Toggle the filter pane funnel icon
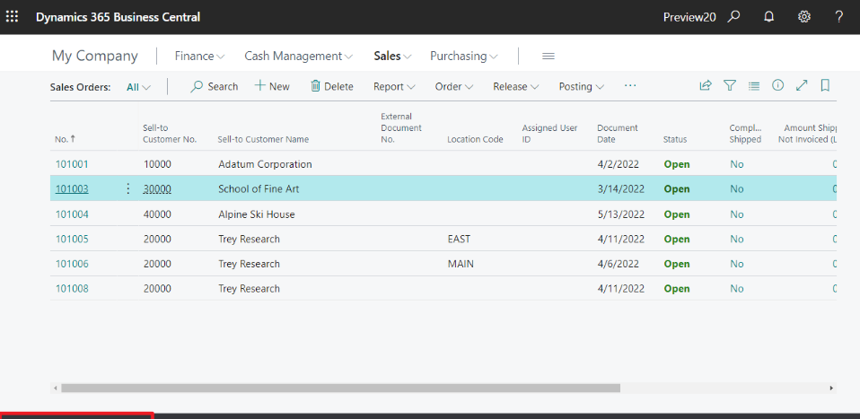This screenshot has width=860, height=419. pyautogui.click(x=730, y=85)
